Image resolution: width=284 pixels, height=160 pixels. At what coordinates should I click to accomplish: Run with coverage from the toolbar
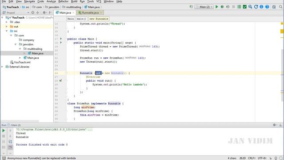point(228,7)
